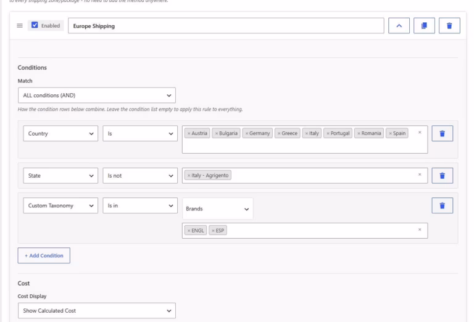Remove the Spain tag
Screen dimensions: 474x322
tap(390, 133)
